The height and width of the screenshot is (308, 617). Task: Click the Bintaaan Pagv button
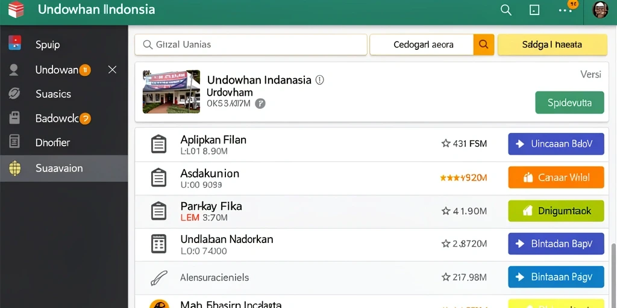tap(556, 277)
